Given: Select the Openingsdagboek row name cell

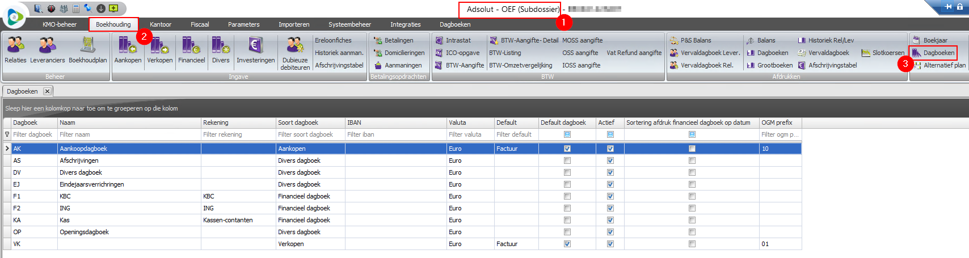Looking at the screenshot, I should [129, 232].
